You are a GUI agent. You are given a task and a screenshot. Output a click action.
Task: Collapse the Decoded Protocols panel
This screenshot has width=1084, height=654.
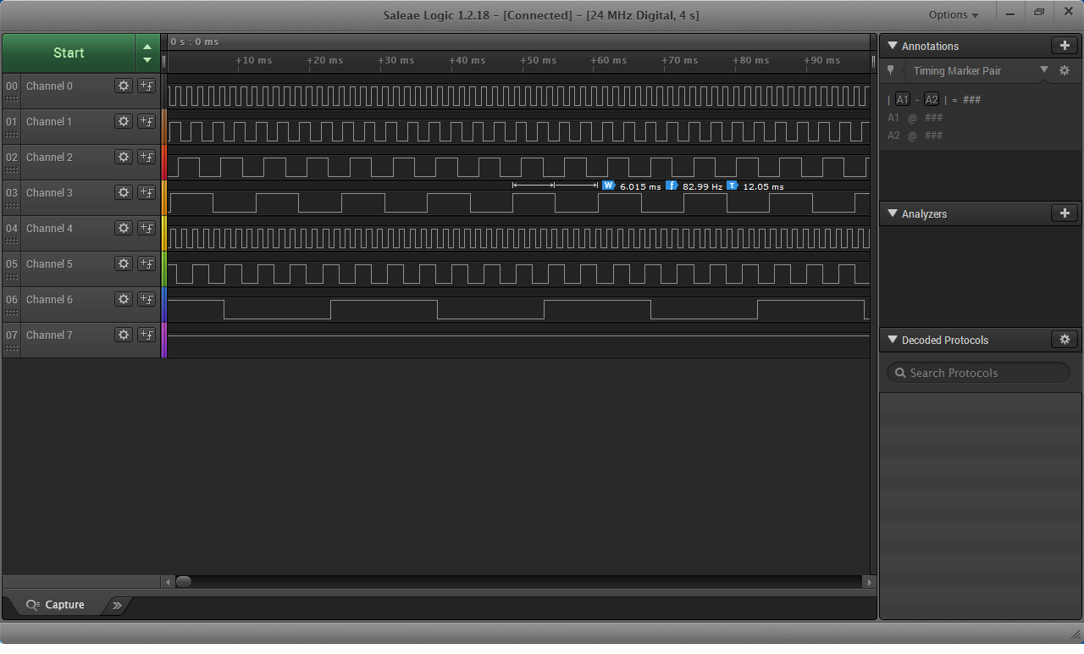point(892,340)
